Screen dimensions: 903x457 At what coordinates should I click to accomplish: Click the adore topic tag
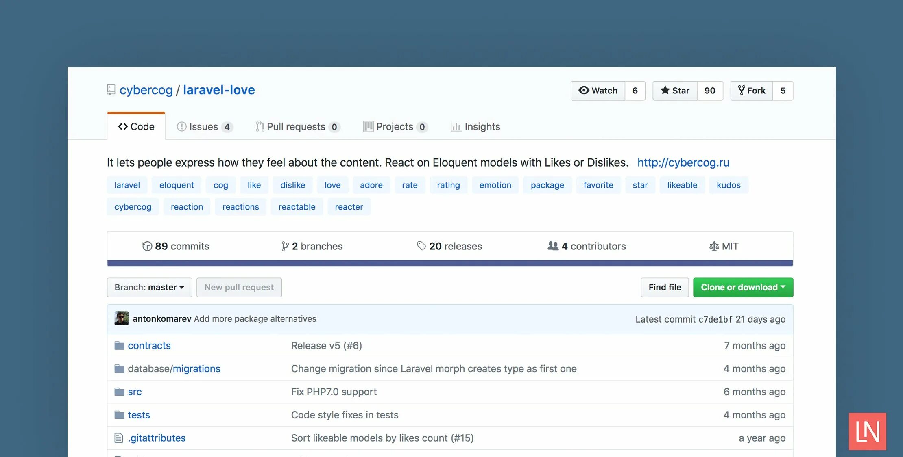[371, 185]
